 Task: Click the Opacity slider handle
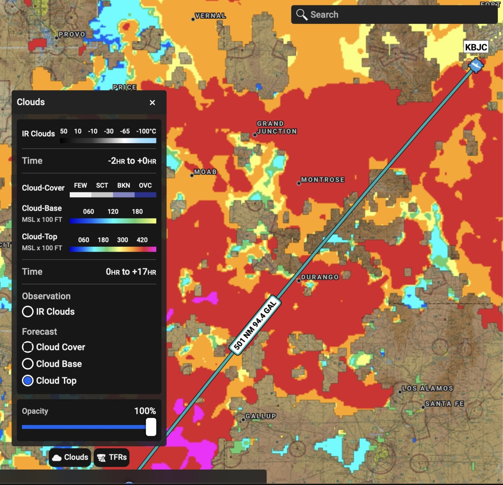point(151,427)
